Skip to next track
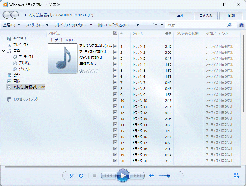Viewport: 246px width, 186px height. (x=137, y=175)
